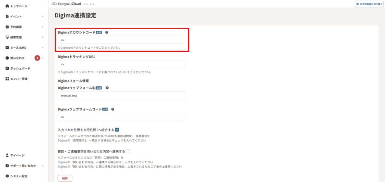
Task: Click the 削除 button
Action: point(65,178)
